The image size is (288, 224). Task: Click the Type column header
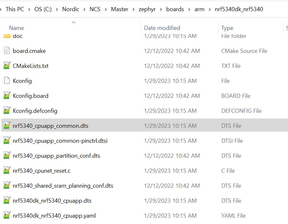pos(227,28)
